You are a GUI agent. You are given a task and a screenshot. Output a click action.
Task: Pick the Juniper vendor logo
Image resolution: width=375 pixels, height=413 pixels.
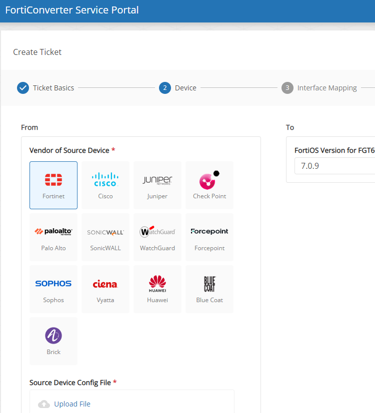point(157,185)
